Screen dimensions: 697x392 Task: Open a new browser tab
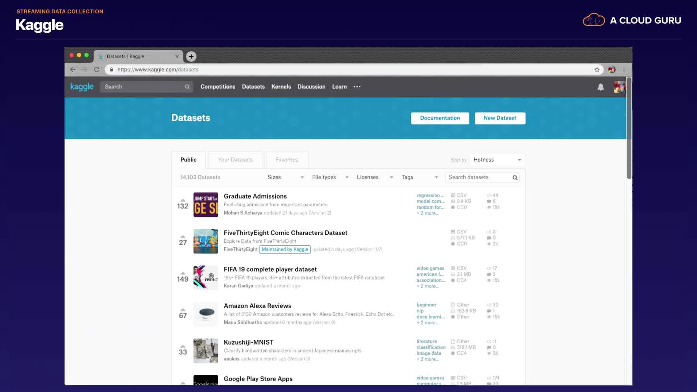coord(191,56)
